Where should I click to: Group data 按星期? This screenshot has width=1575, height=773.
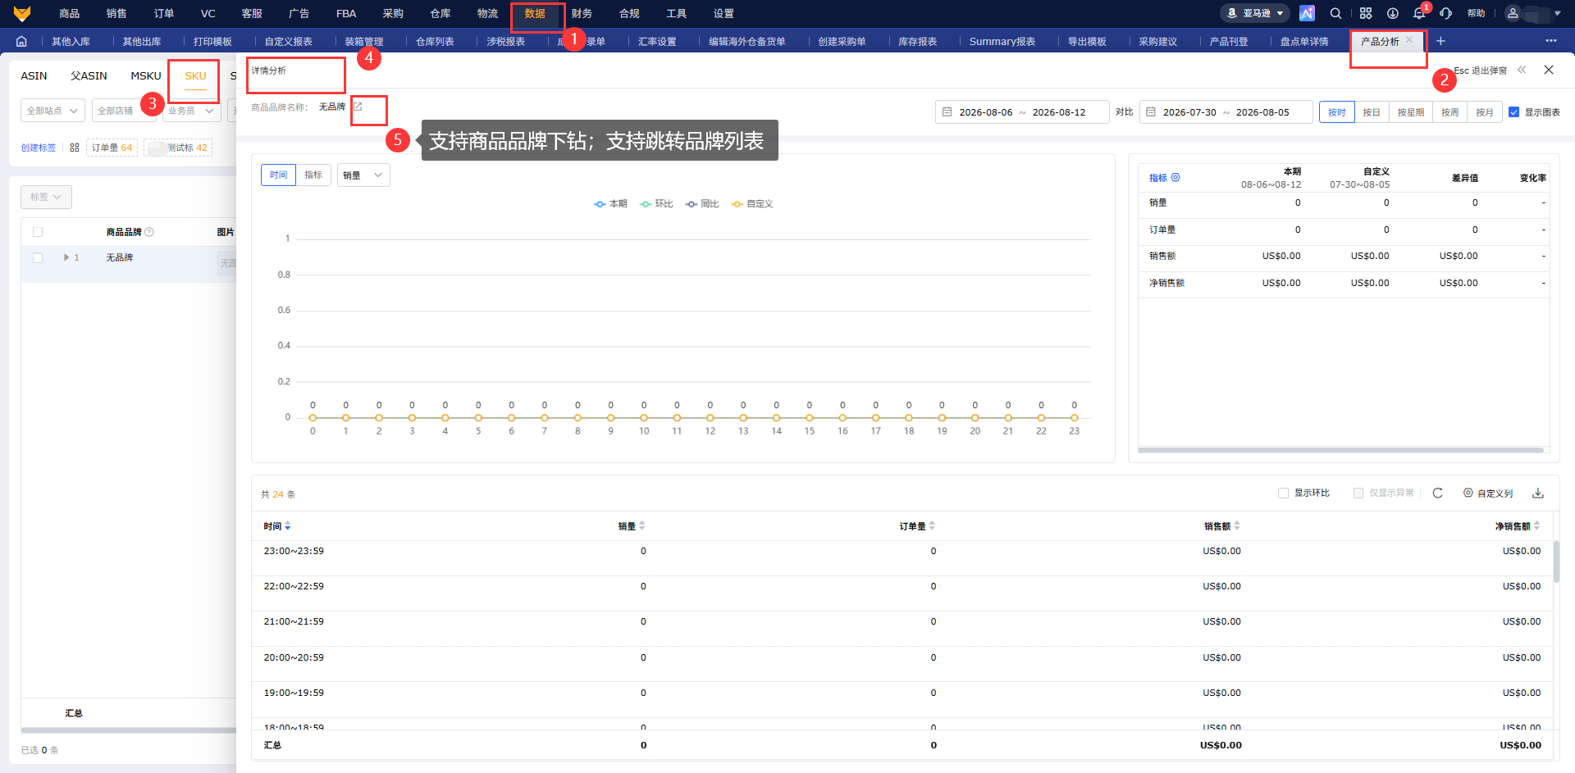point(1411,112)
